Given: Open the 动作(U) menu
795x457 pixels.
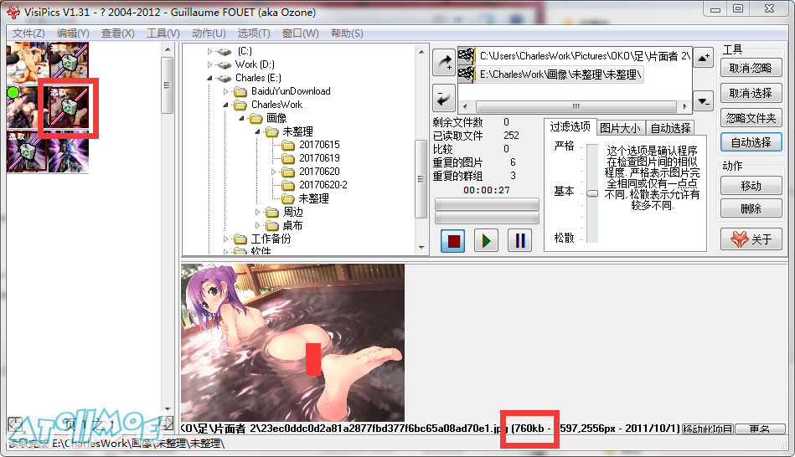Looking at the screenshot, I should pyautogui.click(x=209, y=33).
